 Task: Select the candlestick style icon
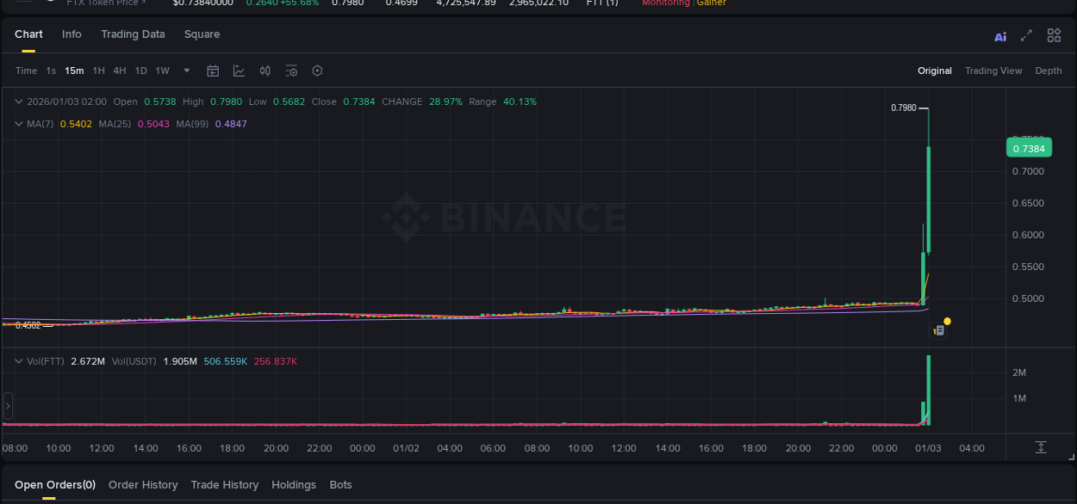(265, 71)
